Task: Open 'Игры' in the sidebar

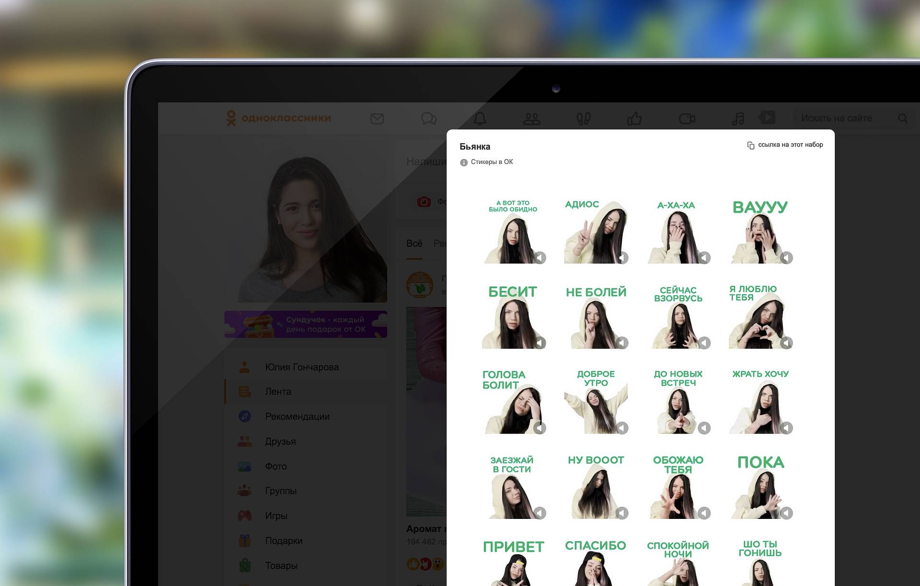Action: point(306,516)
